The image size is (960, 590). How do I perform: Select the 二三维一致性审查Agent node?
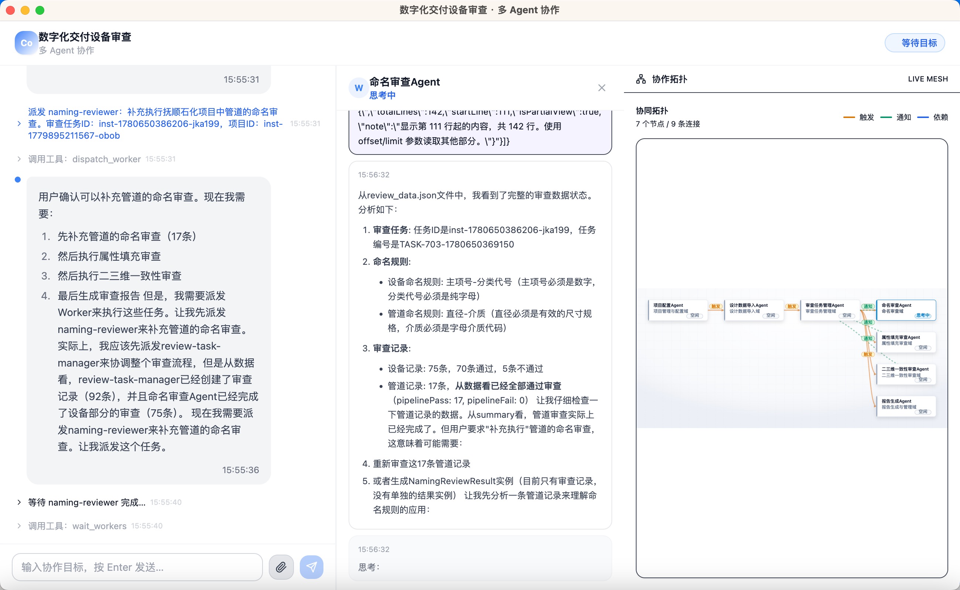[906, 374]
